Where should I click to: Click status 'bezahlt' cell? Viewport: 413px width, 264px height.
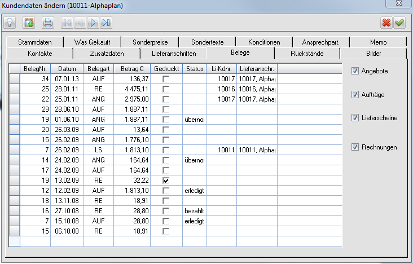(x=195, y=211)
